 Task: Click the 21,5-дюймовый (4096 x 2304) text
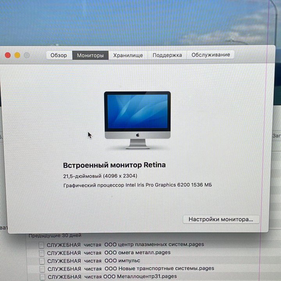[100, 176]
